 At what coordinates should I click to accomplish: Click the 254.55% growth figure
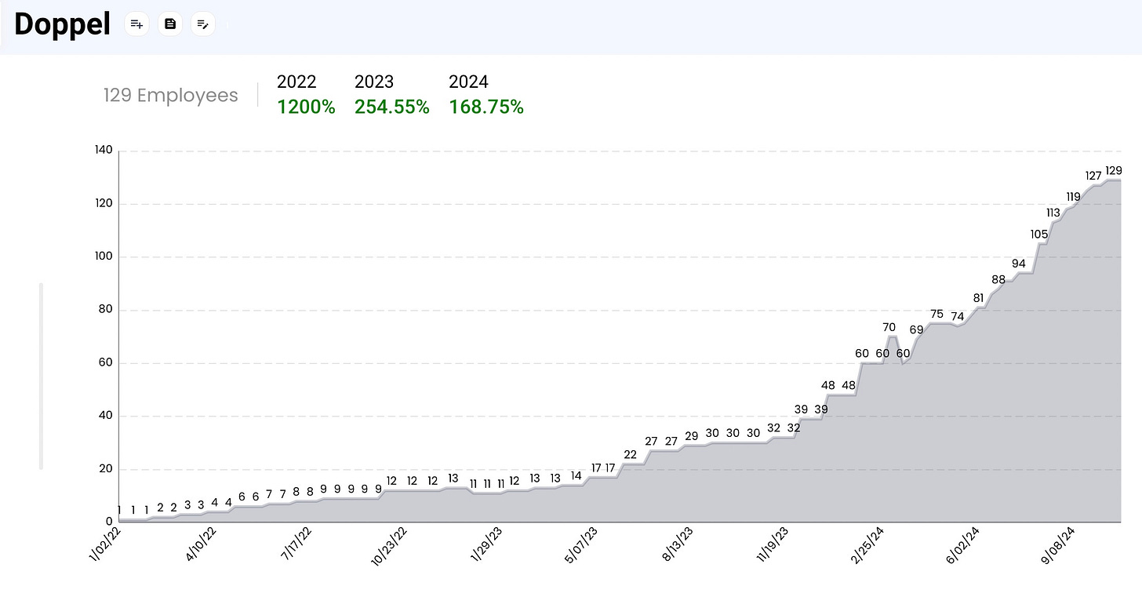pyautogui.click(x=392, y=107)
